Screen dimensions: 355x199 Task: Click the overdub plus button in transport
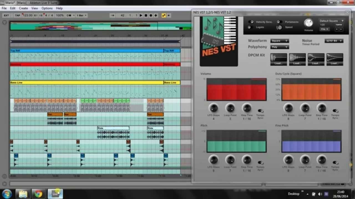coord(156,15)
